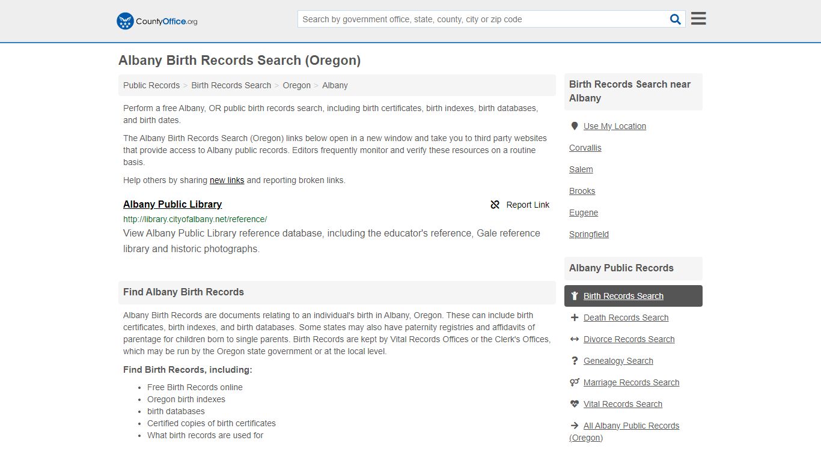Click Birth Records Search near Albany heading
821x461 pixels.
pos(630,91)
